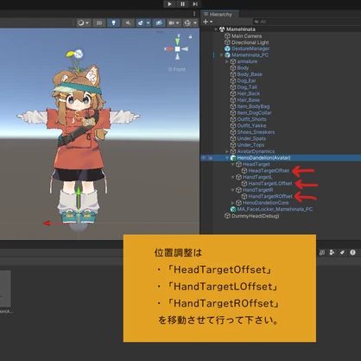Screen dimensions: 361x361
Task: Toggle the Gizmos globe icon
Action: pos(187,22)
